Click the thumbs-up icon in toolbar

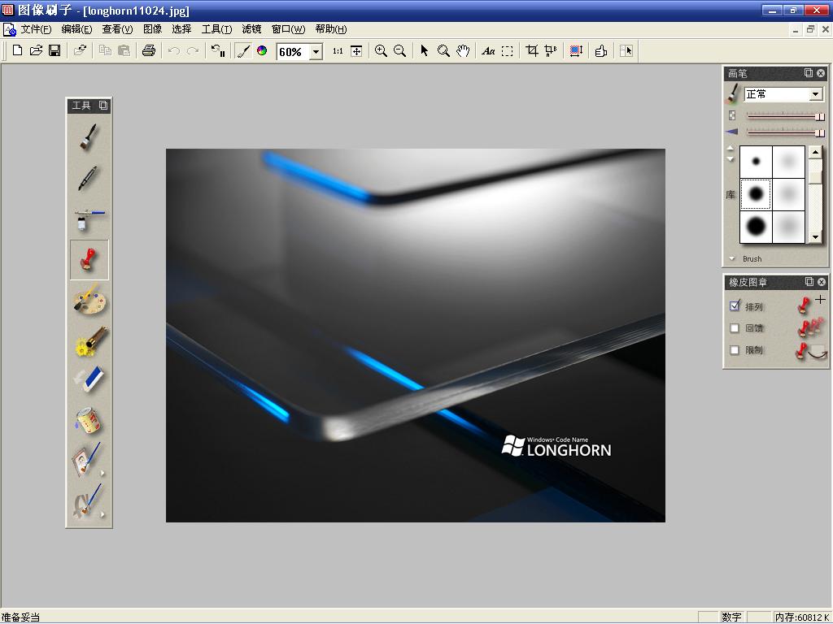pos(601,51)
